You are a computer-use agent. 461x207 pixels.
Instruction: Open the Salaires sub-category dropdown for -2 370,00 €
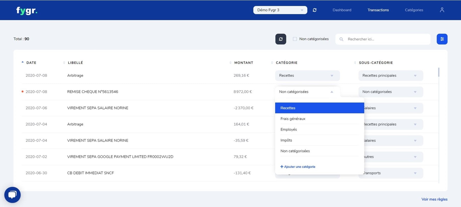(x=394, y=108)
